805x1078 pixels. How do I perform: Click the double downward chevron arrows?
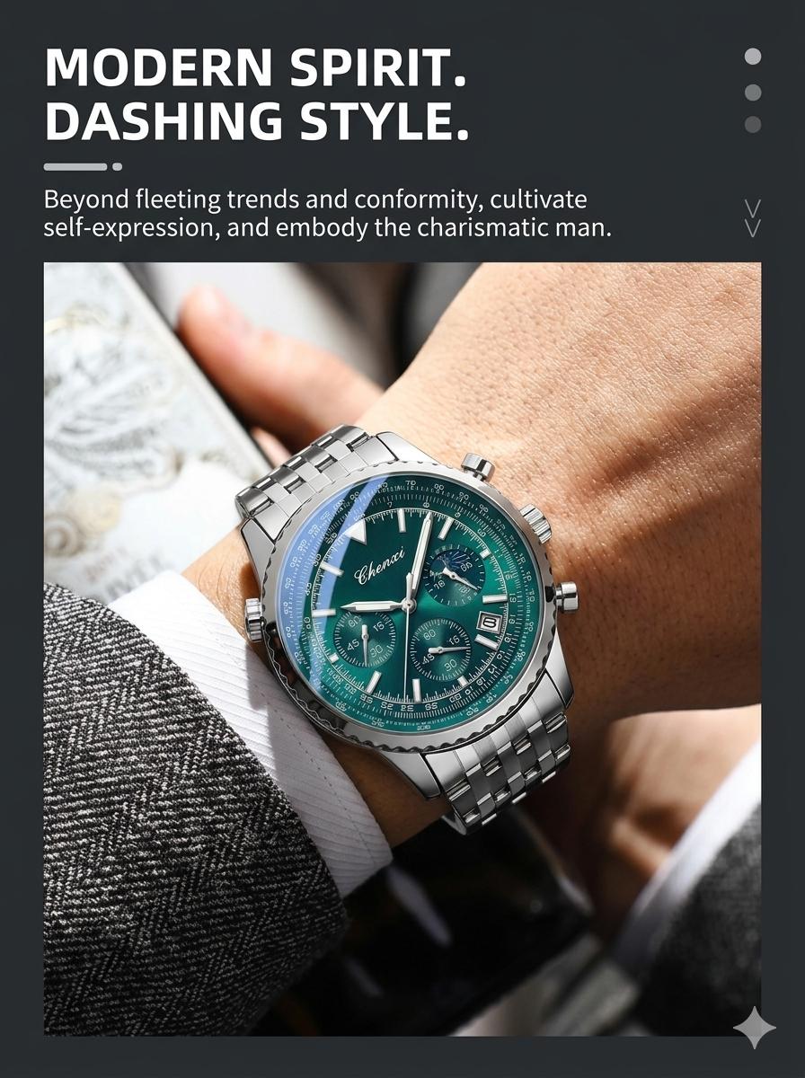pyautogui.click(x=753, y=219)
